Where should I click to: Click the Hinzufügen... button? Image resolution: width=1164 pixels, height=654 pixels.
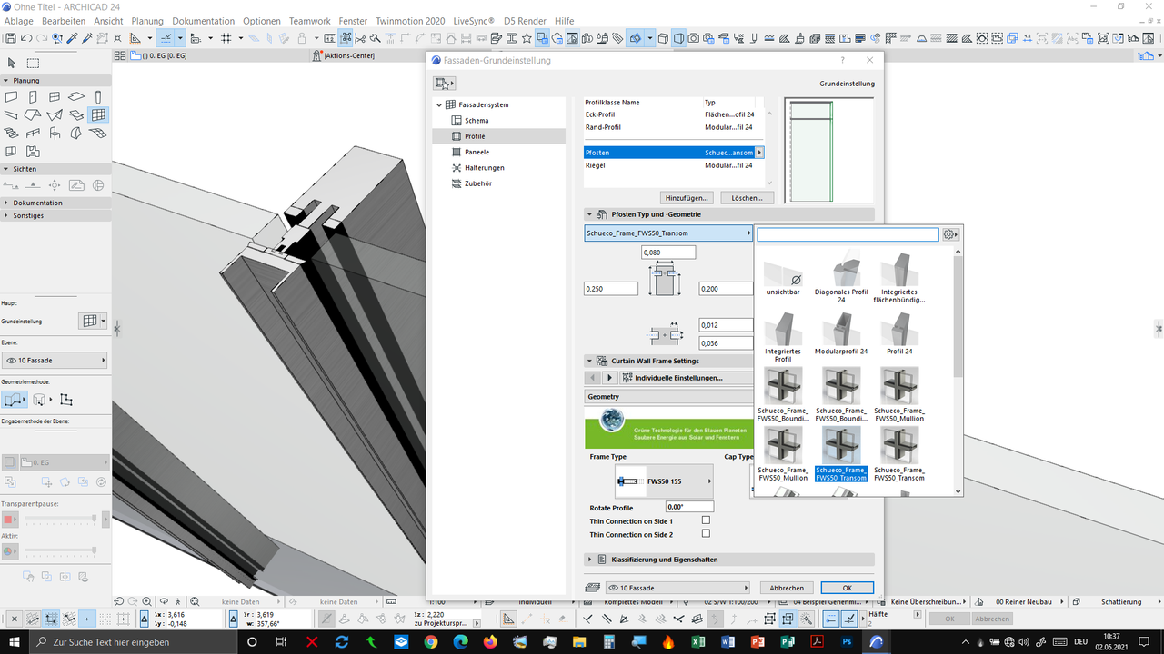(687, 197)
